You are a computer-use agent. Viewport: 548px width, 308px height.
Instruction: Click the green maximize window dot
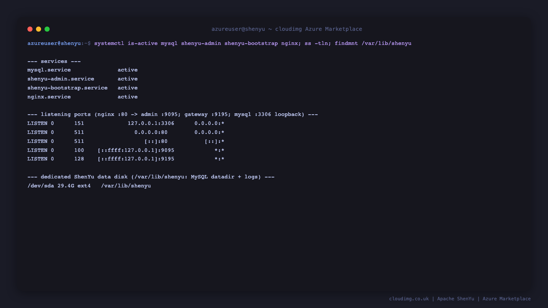pyautogui.click(x=47, y=29)
